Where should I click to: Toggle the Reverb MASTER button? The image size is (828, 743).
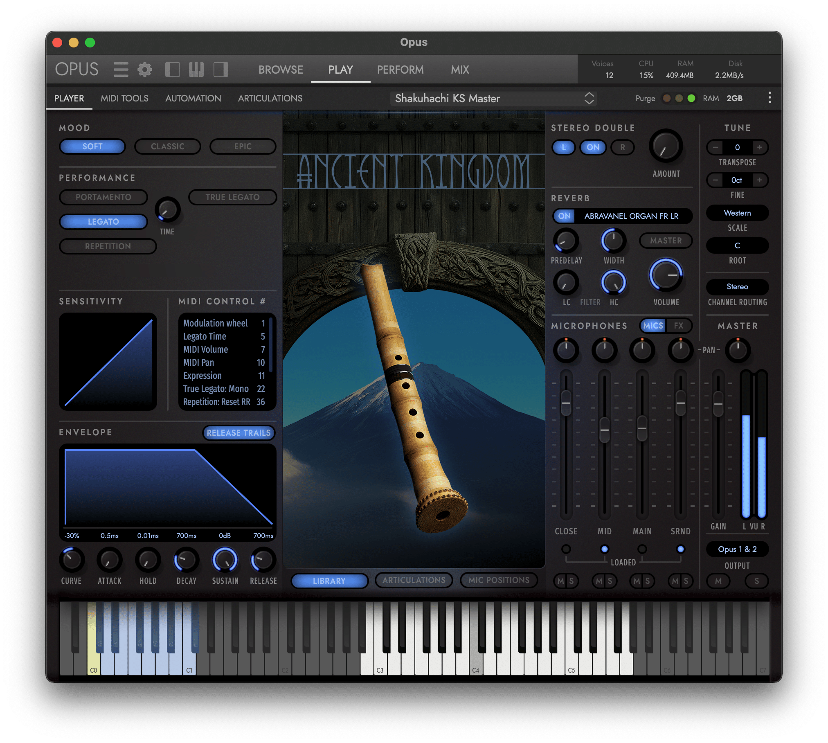[x=666, y=241]
